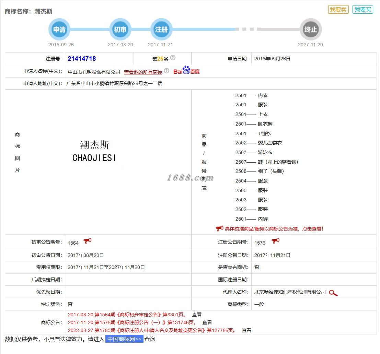Select the 终止 timeline stage circle
Viewport: 380px width, 354px height.
(311, 29)
